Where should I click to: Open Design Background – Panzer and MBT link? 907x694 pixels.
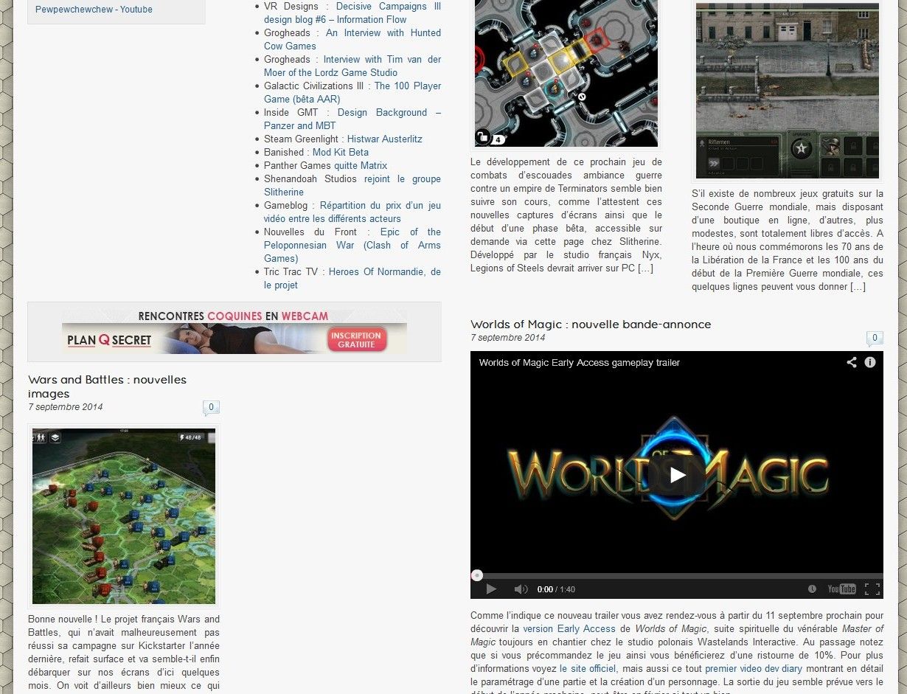point(352,119)
